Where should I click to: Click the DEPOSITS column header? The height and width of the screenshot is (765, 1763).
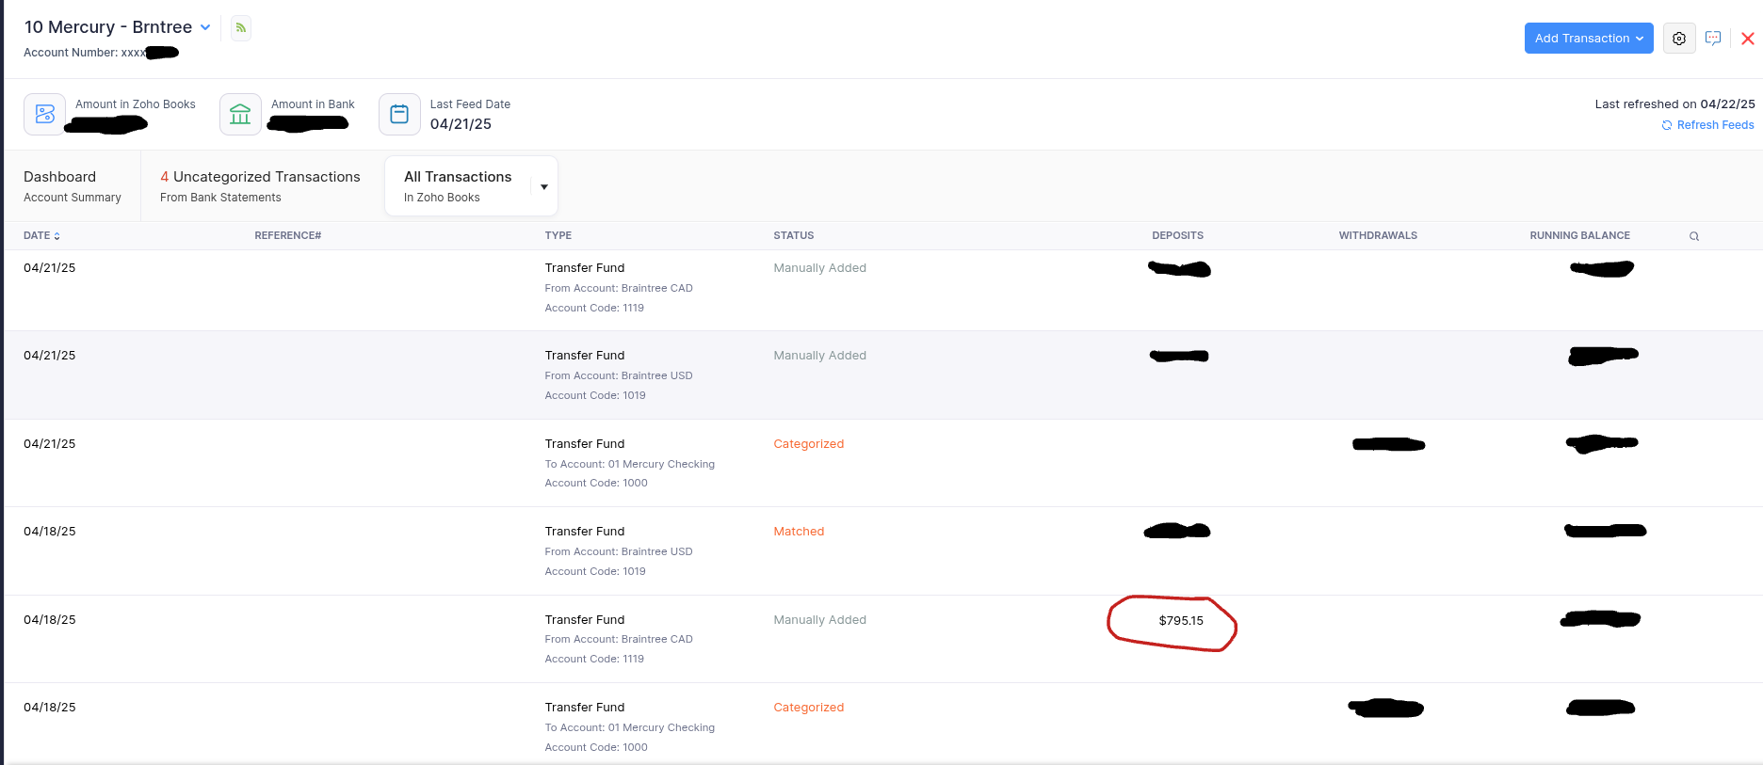coord(1178,236)
